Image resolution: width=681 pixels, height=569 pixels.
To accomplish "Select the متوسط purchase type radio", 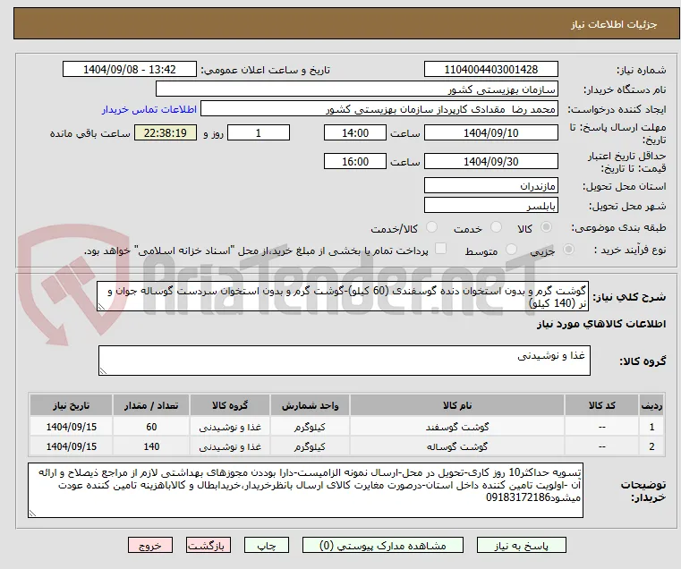I will pyautogui.click(x=511, y=250).
